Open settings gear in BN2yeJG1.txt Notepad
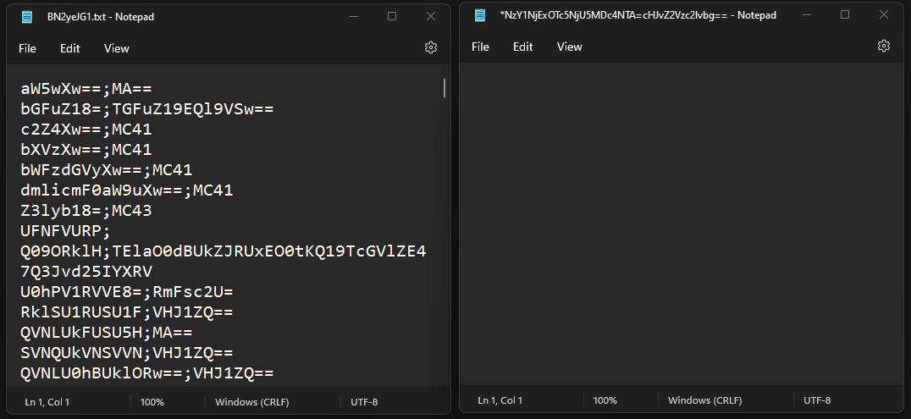 click(x=430, y=47)
